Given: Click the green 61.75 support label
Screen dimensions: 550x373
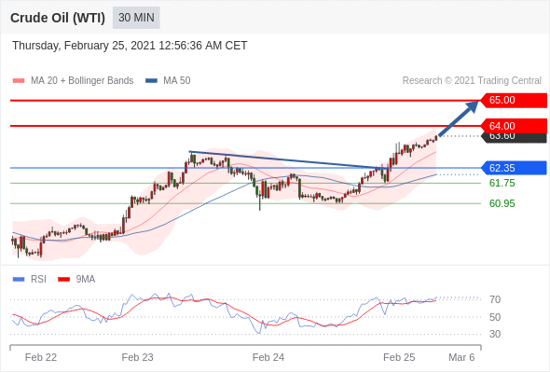Looking at the screenshot, I should point(502,183).
